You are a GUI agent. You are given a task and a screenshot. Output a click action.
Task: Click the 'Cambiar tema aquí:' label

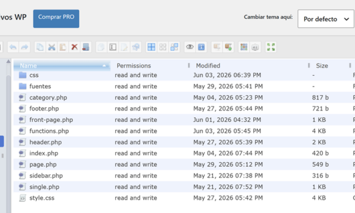point(268,17)
